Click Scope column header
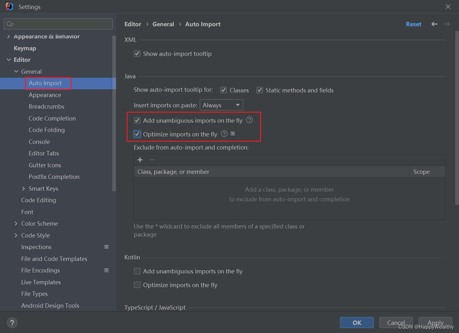This screenshot has width=459, height=333. pos(428,172)
